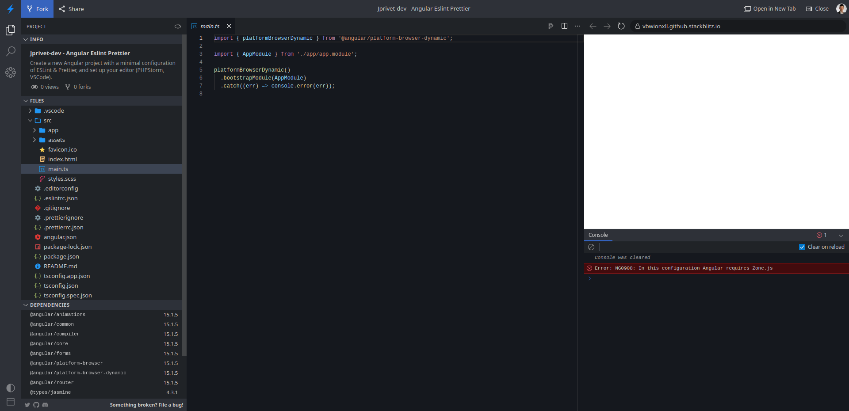849x411 pixels.
Task: Expand the console input prompt arrow
Action: pyautogui.click(x=589, y=278)
